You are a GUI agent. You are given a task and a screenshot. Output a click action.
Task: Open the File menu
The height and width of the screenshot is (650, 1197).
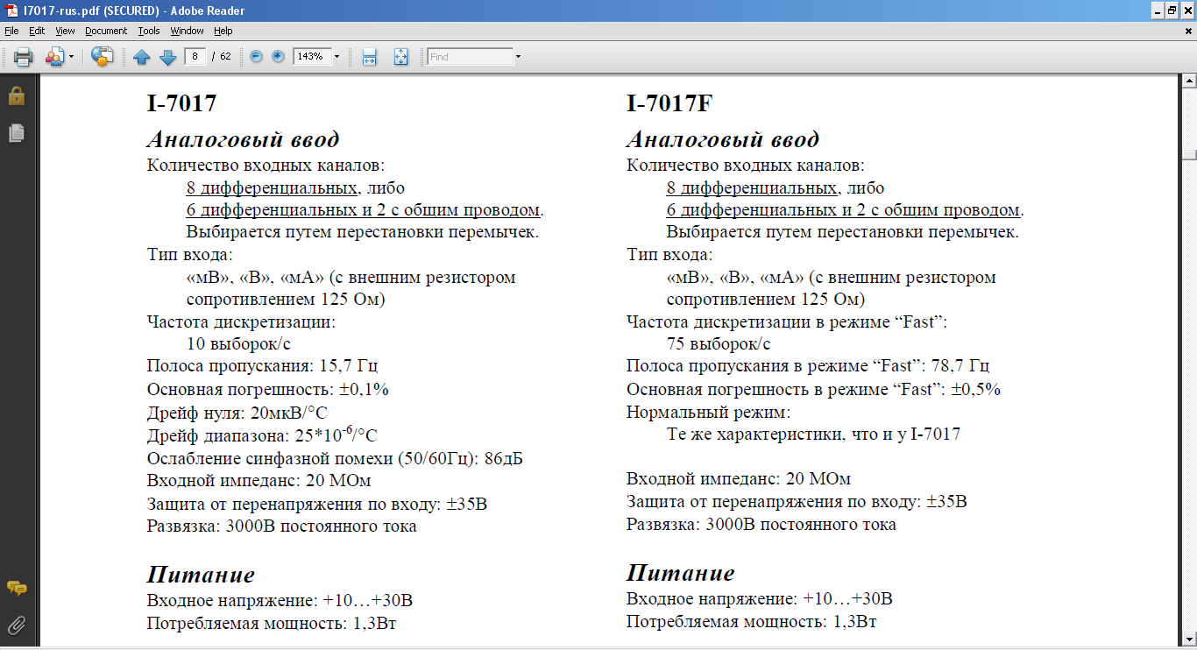pyautogui.click(x=11, y=31)
